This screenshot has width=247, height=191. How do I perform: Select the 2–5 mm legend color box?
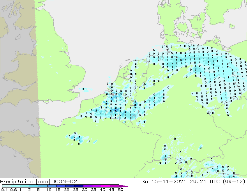click(x=34, y=186)
